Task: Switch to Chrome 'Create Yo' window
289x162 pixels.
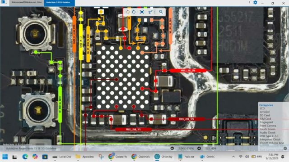Action: pyautogui.click(x=118, y=157)
